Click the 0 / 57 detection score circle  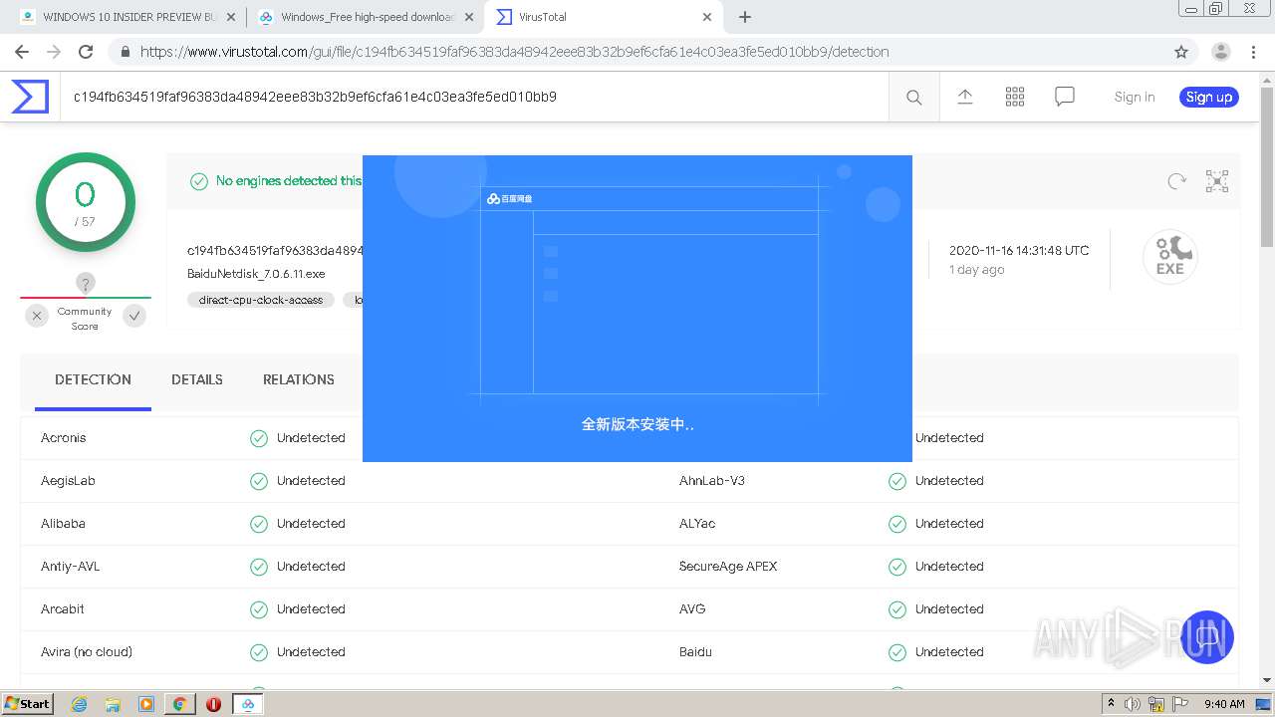click(86, 202)
